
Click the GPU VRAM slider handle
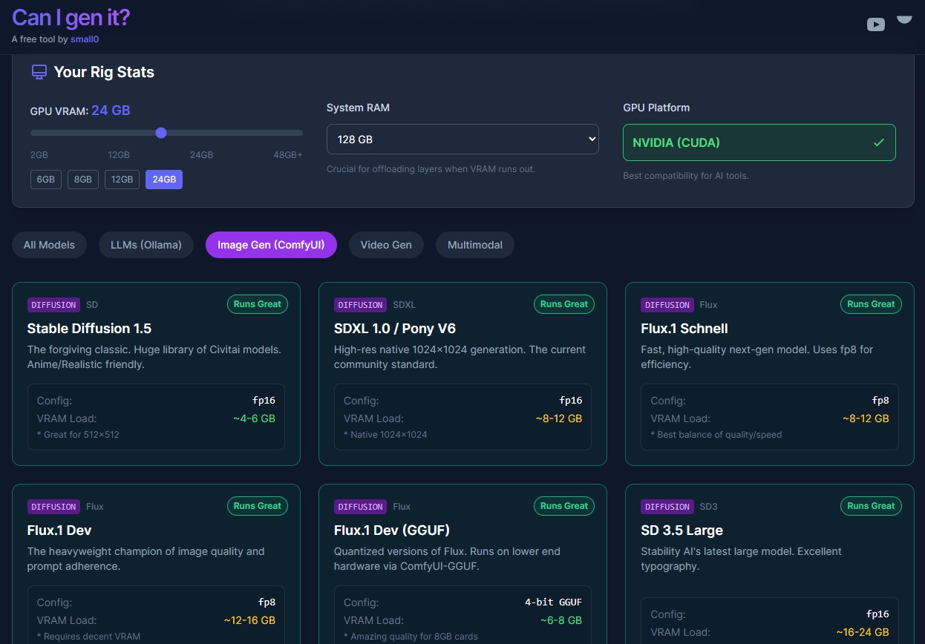[161, 133]
